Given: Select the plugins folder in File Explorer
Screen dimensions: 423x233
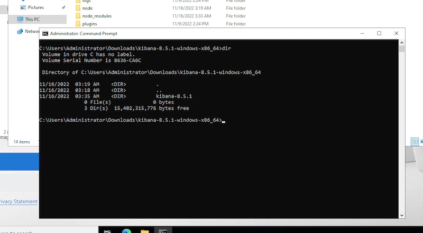Looking at the screenshot, I should click(89, 24).
